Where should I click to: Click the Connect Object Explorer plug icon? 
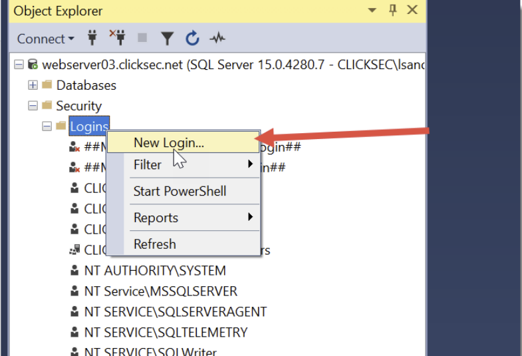point(92,37)
